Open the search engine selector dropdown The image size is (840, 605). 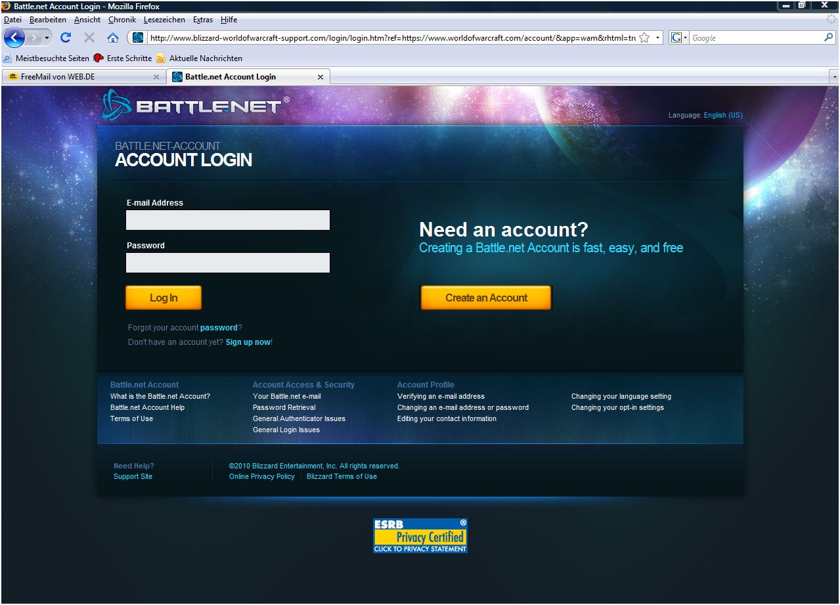[678, 38]
